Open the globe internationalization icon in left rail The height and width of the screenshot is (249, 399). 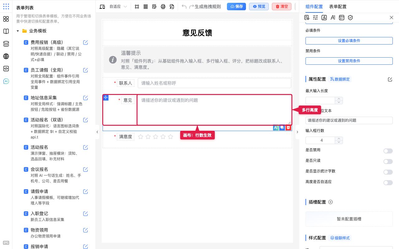pos(6,56)
